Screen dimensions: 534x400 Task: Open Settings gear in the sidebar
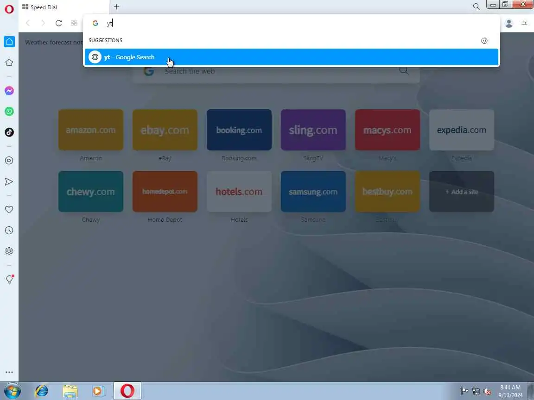9,251
